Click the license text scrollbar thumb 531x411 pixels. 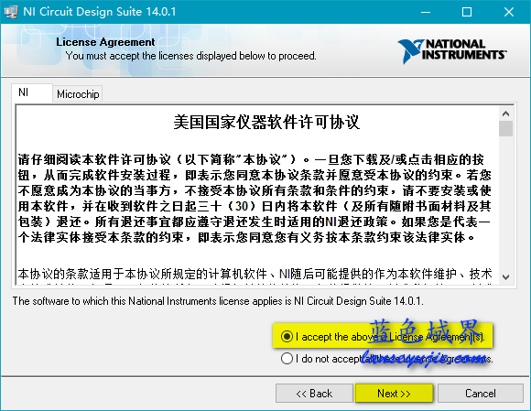(x=505, y=129)
